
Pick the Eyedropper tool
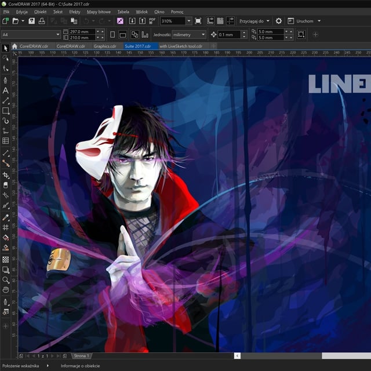(6, 217)
